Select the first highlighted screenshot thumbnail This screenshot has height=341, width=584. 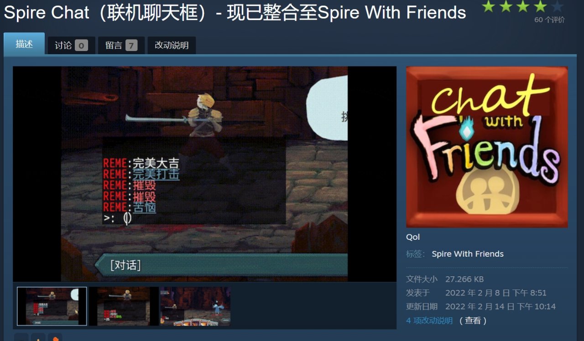click(x=52, y=306)
